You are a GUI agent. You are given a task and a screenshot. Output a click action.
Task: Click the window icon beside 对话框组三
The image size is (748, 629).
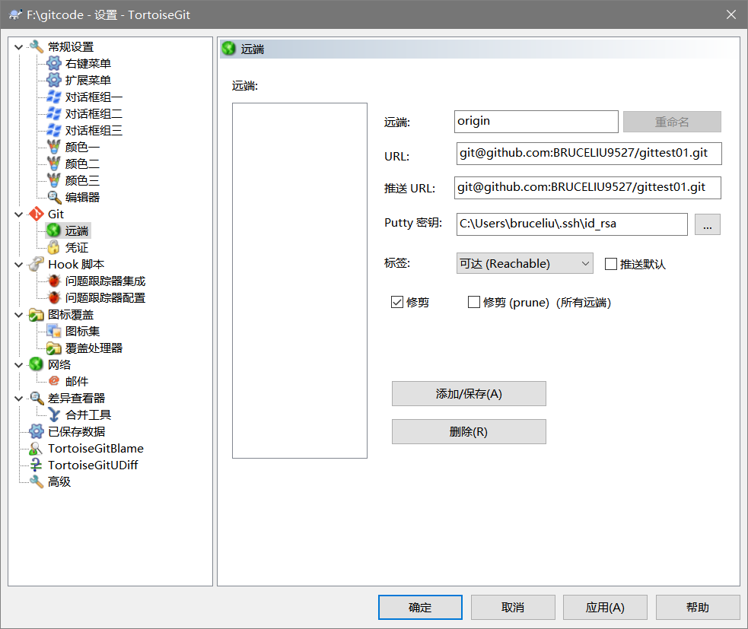[x=54, y=130]
